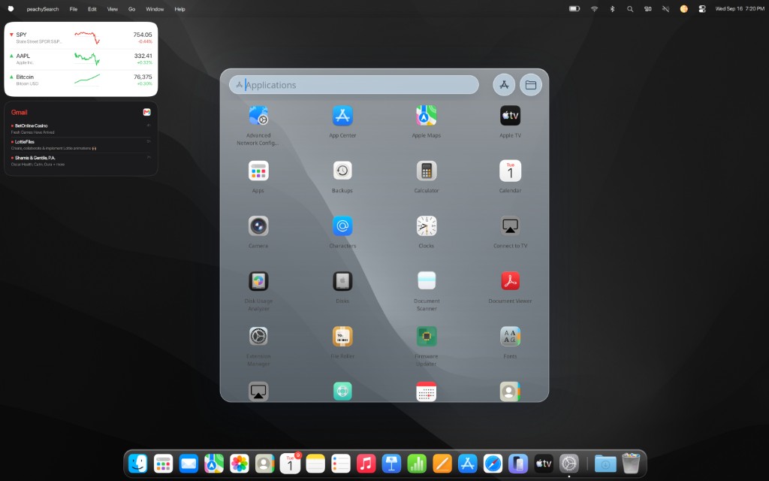The width and height of the screenshot is (769, 481).
Task: Open the Shamis & Gentile, P.A. email
Action: tap(81, 161)
